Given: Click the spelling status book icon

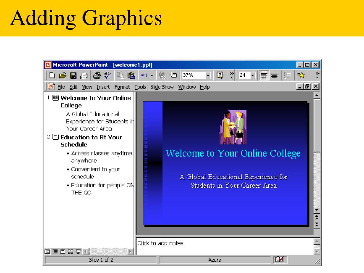Looking at the screenshot, I should [280, 259].
